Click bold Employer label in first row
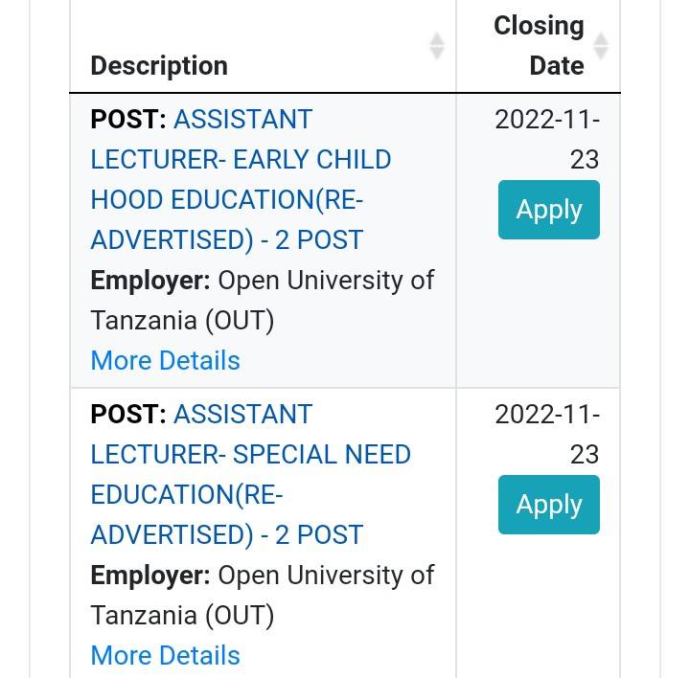The image size is (690, 678). pos(150,281)
